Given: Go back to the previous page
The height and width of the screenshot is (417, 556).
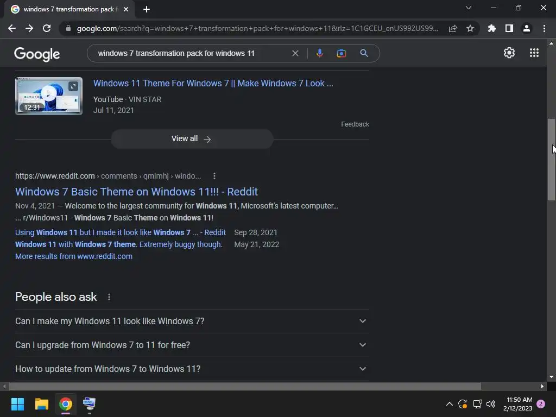Looking at the screenshot, I should pyautogui.click(x=12, y=28).
